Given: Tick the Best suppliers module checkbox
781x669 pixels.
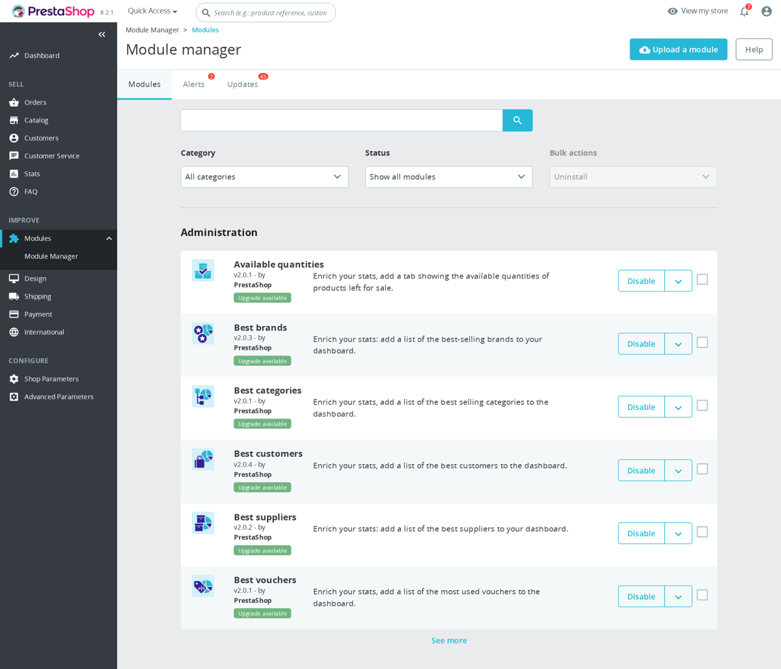Looking at the screenshot, I should pyautogui.click(x=702, y=532).
